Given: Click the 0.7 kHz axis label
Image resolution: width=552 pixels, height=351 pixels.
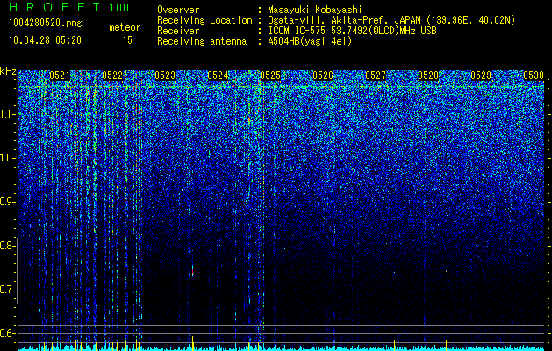Looking at the screenshot, I should 7,290.
